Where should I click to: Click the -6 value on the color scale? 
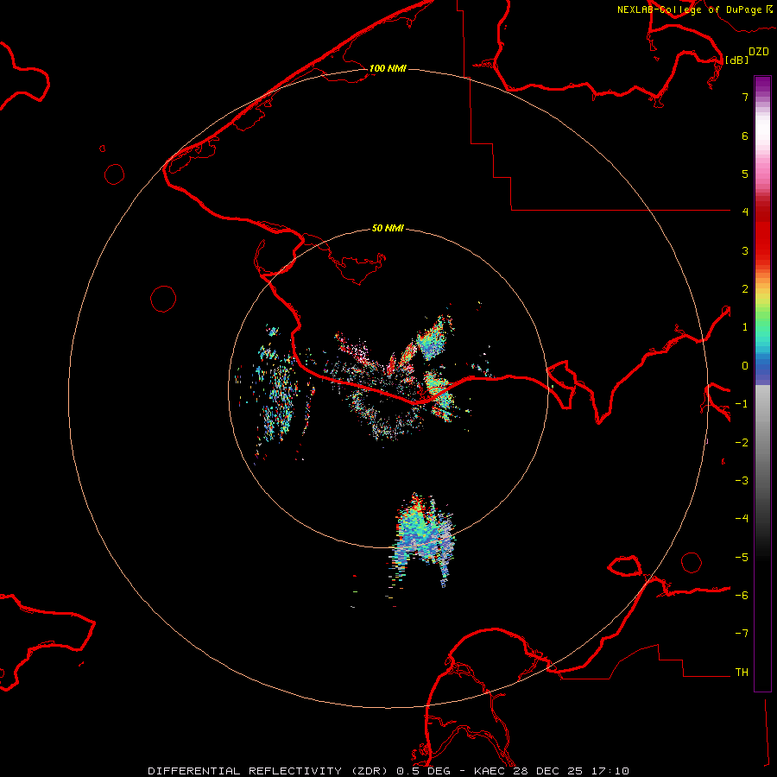(x=742, y=596)
